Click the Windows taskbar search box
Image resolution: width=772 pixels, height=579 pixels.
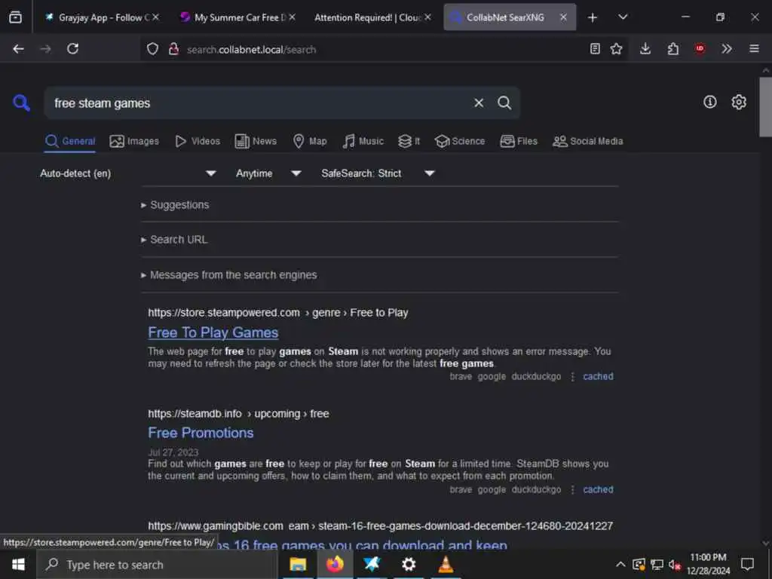click(158, 565)
